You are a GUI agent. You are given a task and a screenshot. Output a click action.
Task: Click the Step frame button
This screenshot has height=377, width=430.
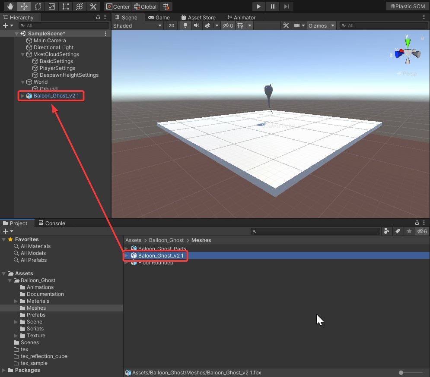[287, 6]
